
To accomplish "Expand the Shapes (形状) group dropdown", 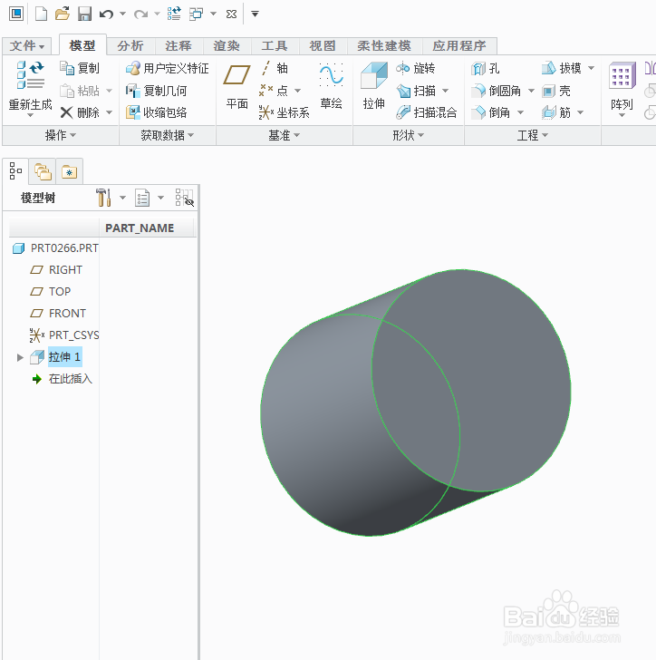I will pos(408,135).
